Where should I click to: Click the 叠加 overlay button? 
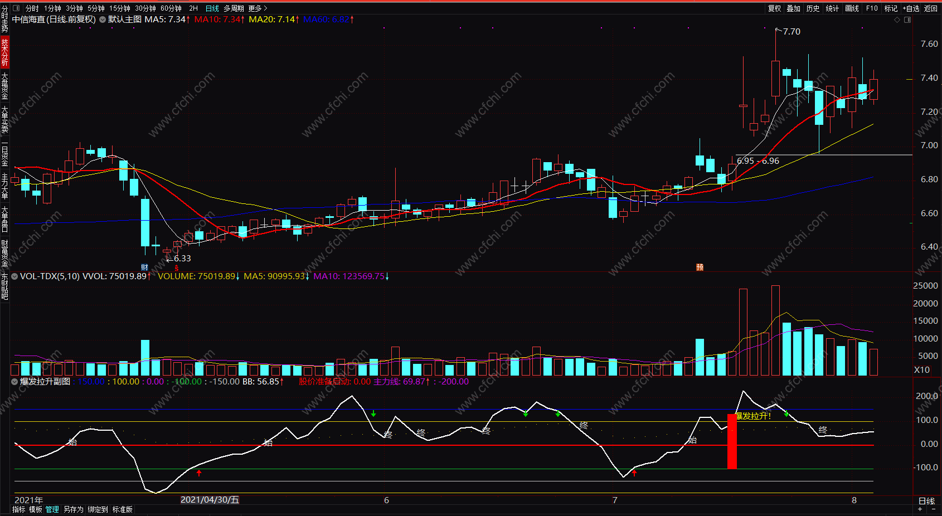[794, 8]
